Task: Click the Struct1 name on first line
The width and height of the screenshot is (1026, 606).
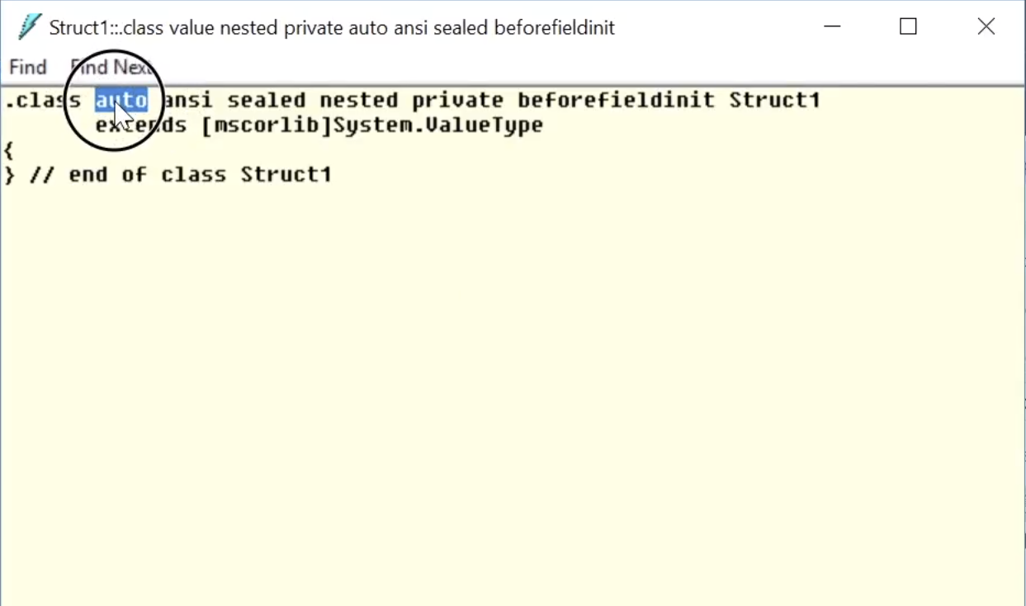Action: tap(775, 101)
